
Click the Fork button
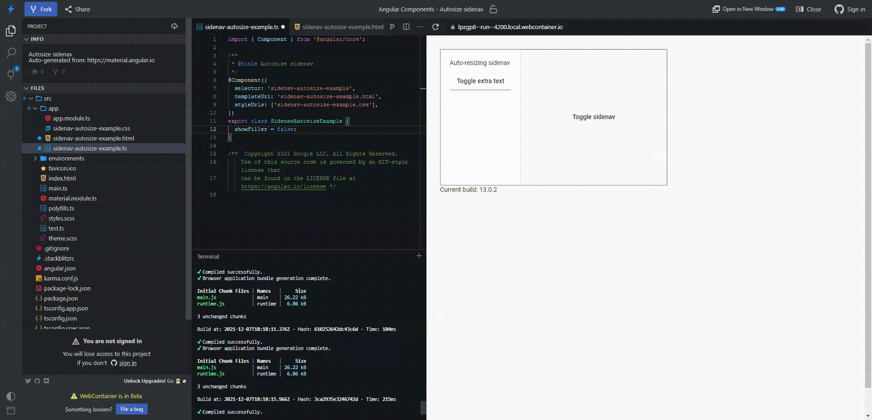coord(40,9)
